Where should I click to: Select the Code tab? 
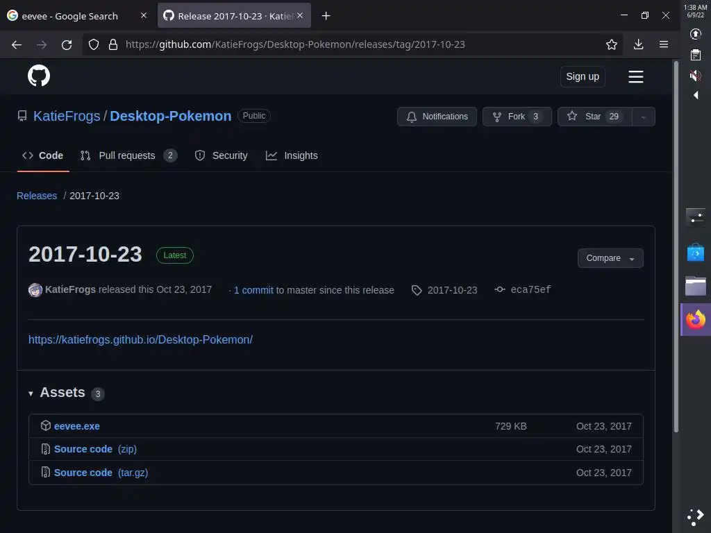point(43,155)
